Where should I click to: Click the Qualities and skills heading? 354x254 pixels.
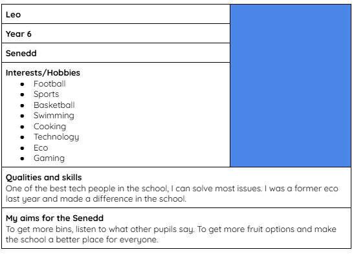[x=44, y=178]
